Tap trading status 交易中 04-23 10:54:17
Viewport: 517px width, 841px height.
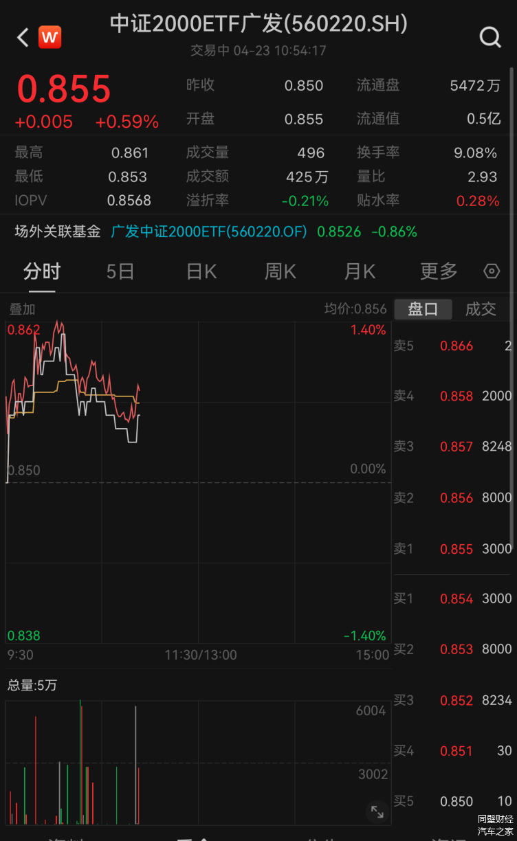[x=258, y=51]
